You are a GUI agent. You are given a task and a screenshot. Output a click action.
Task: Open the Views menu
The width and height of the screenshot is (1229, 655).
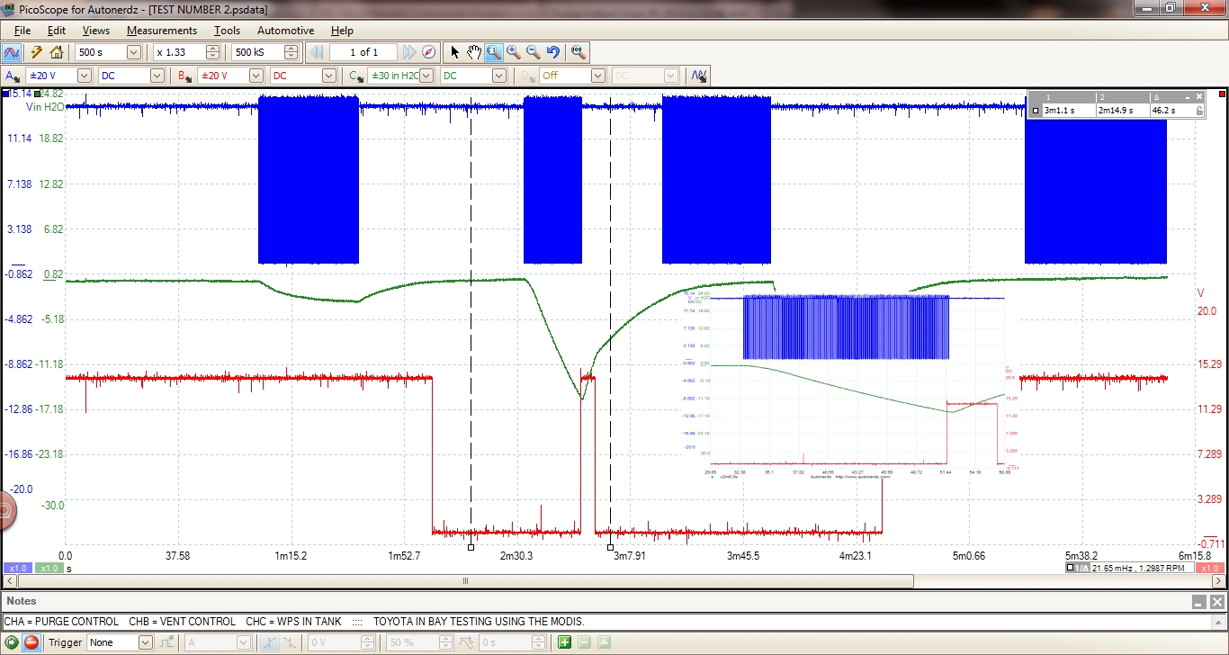[95, 31]
